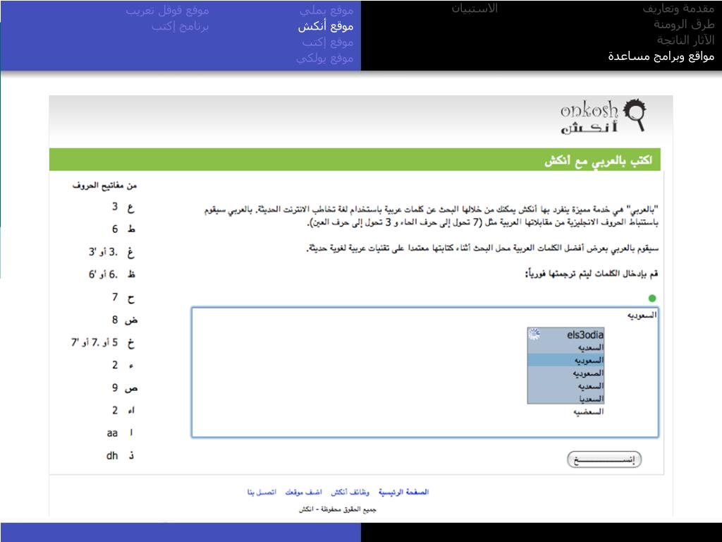722x542 pixels.
Task: Select suggestion الصعوديه in the list
Action: click(565, 373)
